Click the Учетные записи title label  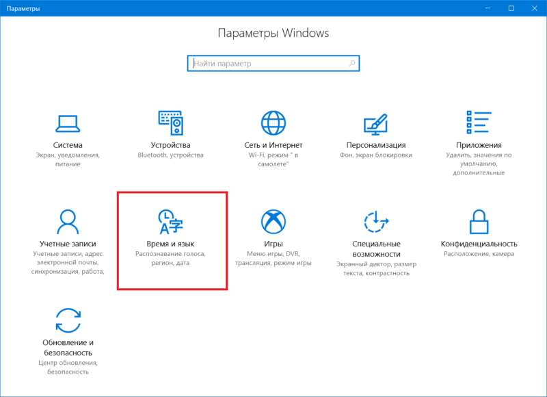pyautogui.click(x=68, y=244)
